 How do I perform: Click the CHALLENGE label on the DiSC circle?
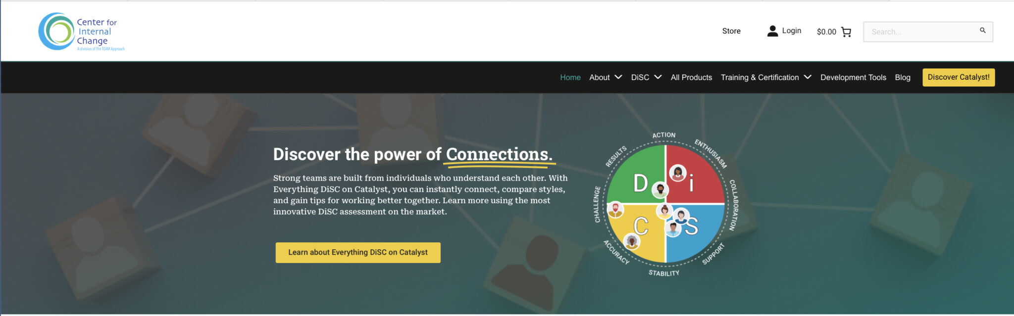597,204
